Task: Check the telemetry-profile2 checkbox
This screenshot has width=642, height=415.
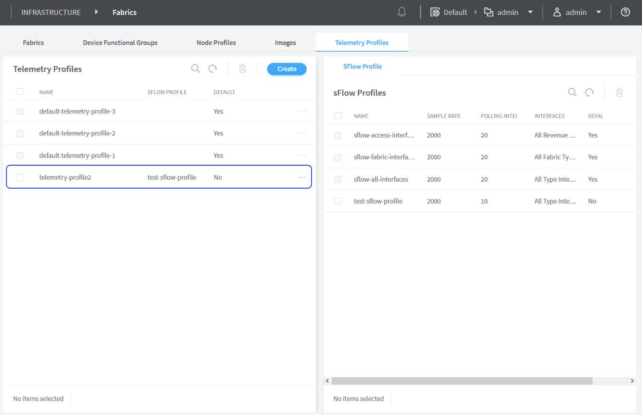Action: [20, 177]
